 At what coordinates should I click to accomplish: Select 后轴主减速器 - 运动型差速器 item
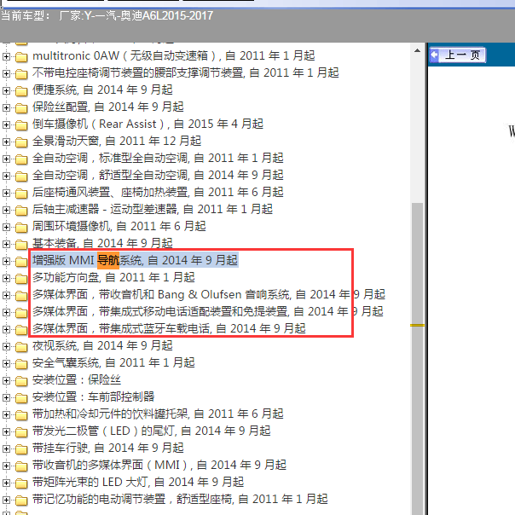point(153,209)
